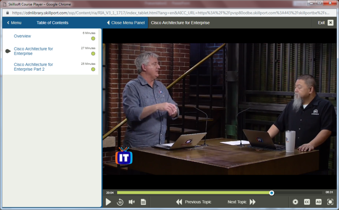The image size is (339, 210).
Task: Open the transcript document icon
Action: [143, 202]
